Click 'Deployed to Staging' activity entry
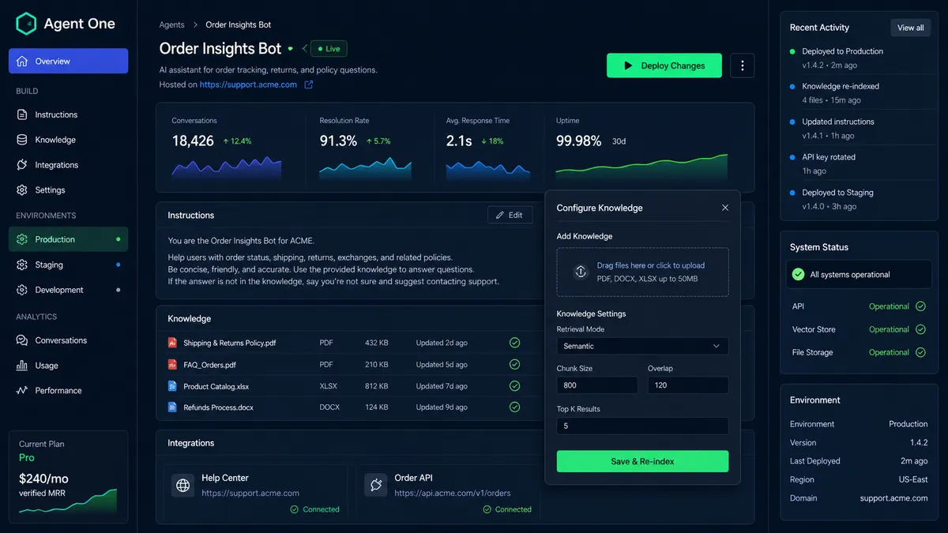The image size is (948, 533). (837, 193)
